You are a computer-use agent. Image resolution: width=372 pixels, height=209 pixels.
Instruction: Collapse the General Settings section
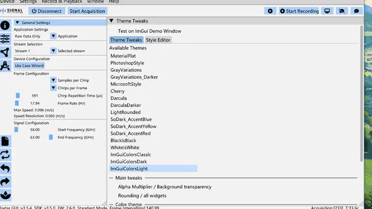tap(17, 23)
